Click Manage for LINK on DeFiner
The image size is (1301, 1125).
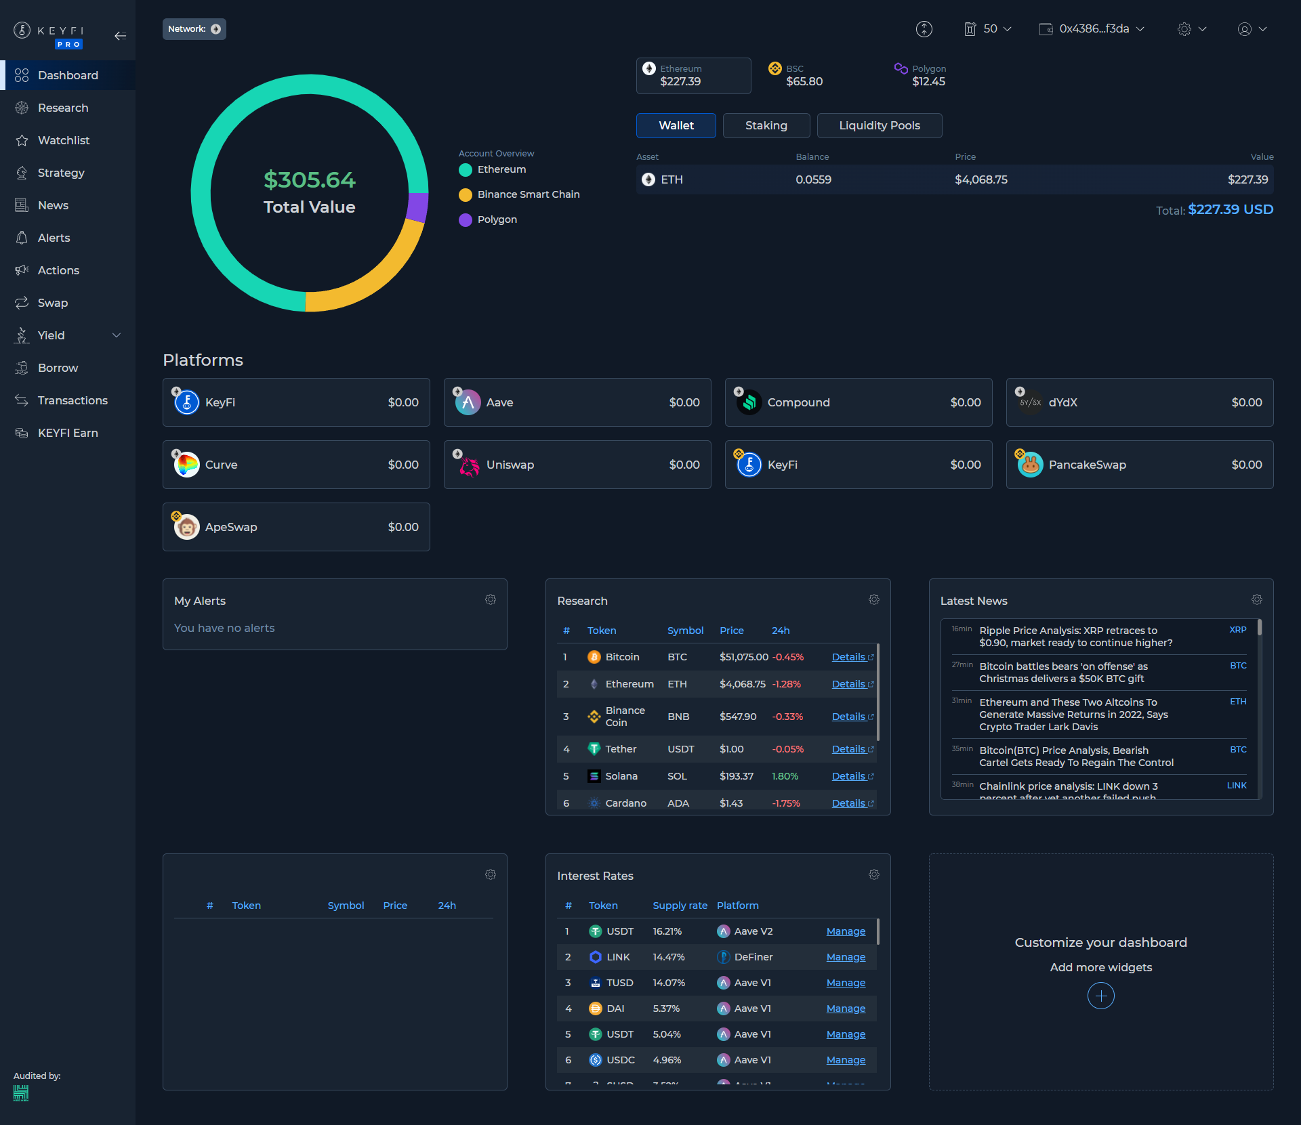(846, 957)
